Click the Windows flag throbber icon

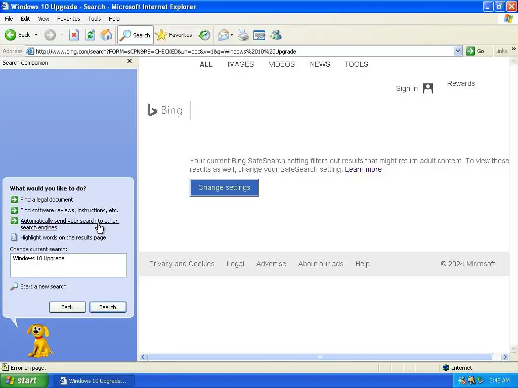508,19
